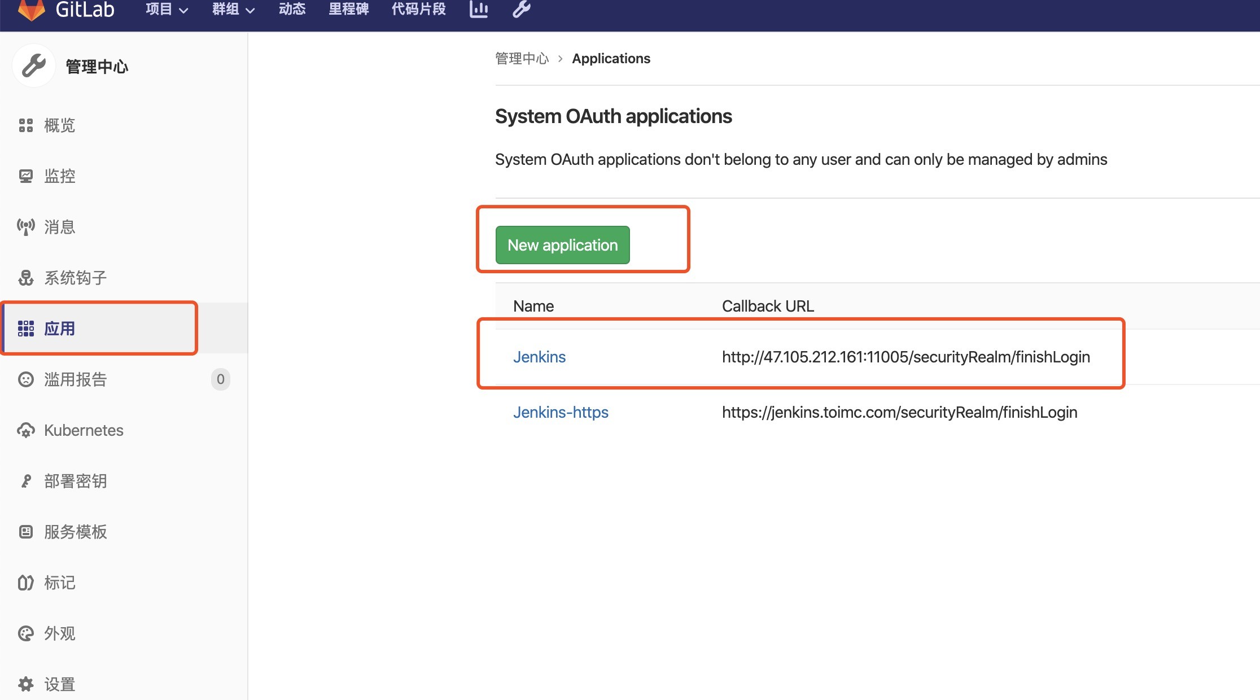The height and width of the screenshot is (700, 1260).
Task: Click the New application button
Action: pos(562,245)
